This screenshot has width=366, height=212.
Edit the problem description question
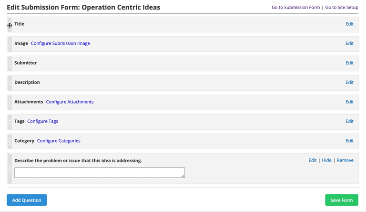pyautogui.click(x=312, y=160)
